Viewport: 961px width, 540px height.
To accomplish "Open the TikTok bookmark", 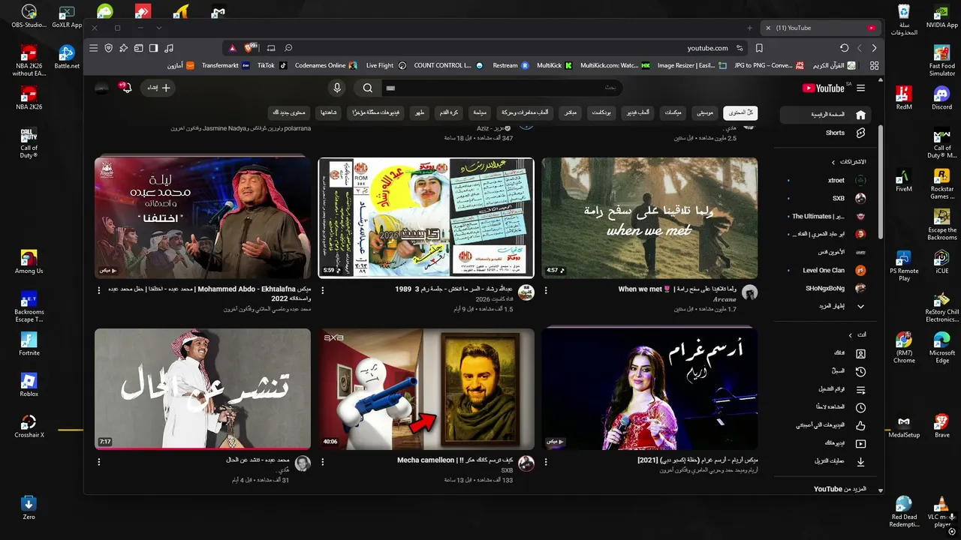I will [x=273, y=66].
